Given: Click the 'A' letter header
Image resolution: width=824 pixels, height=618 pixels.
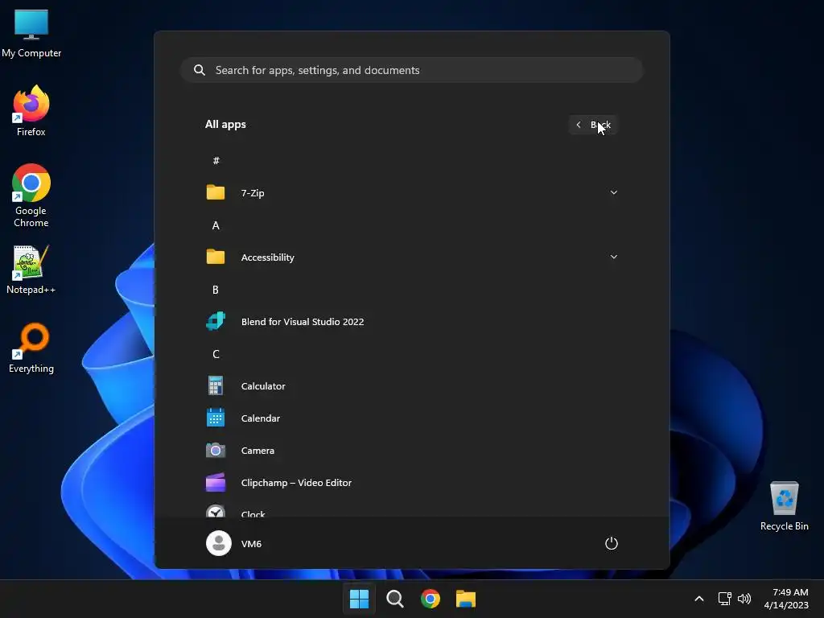Looking at the screenshot, I should click(216, 225).
